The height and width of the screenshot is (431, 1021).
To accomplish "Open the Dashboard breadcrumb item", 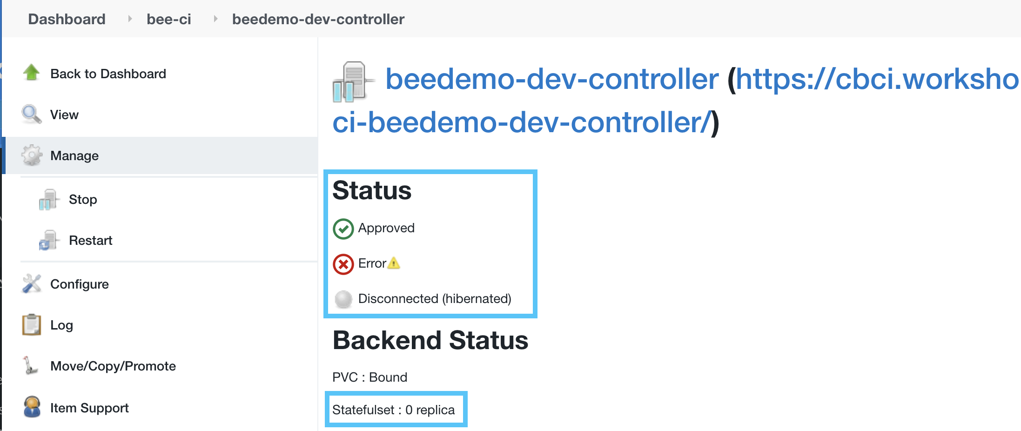I will 67,19.
